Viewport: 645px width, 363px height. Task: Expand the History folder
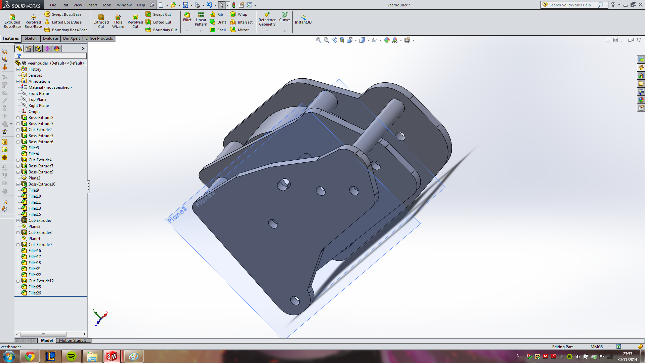[x=18, y=69]
